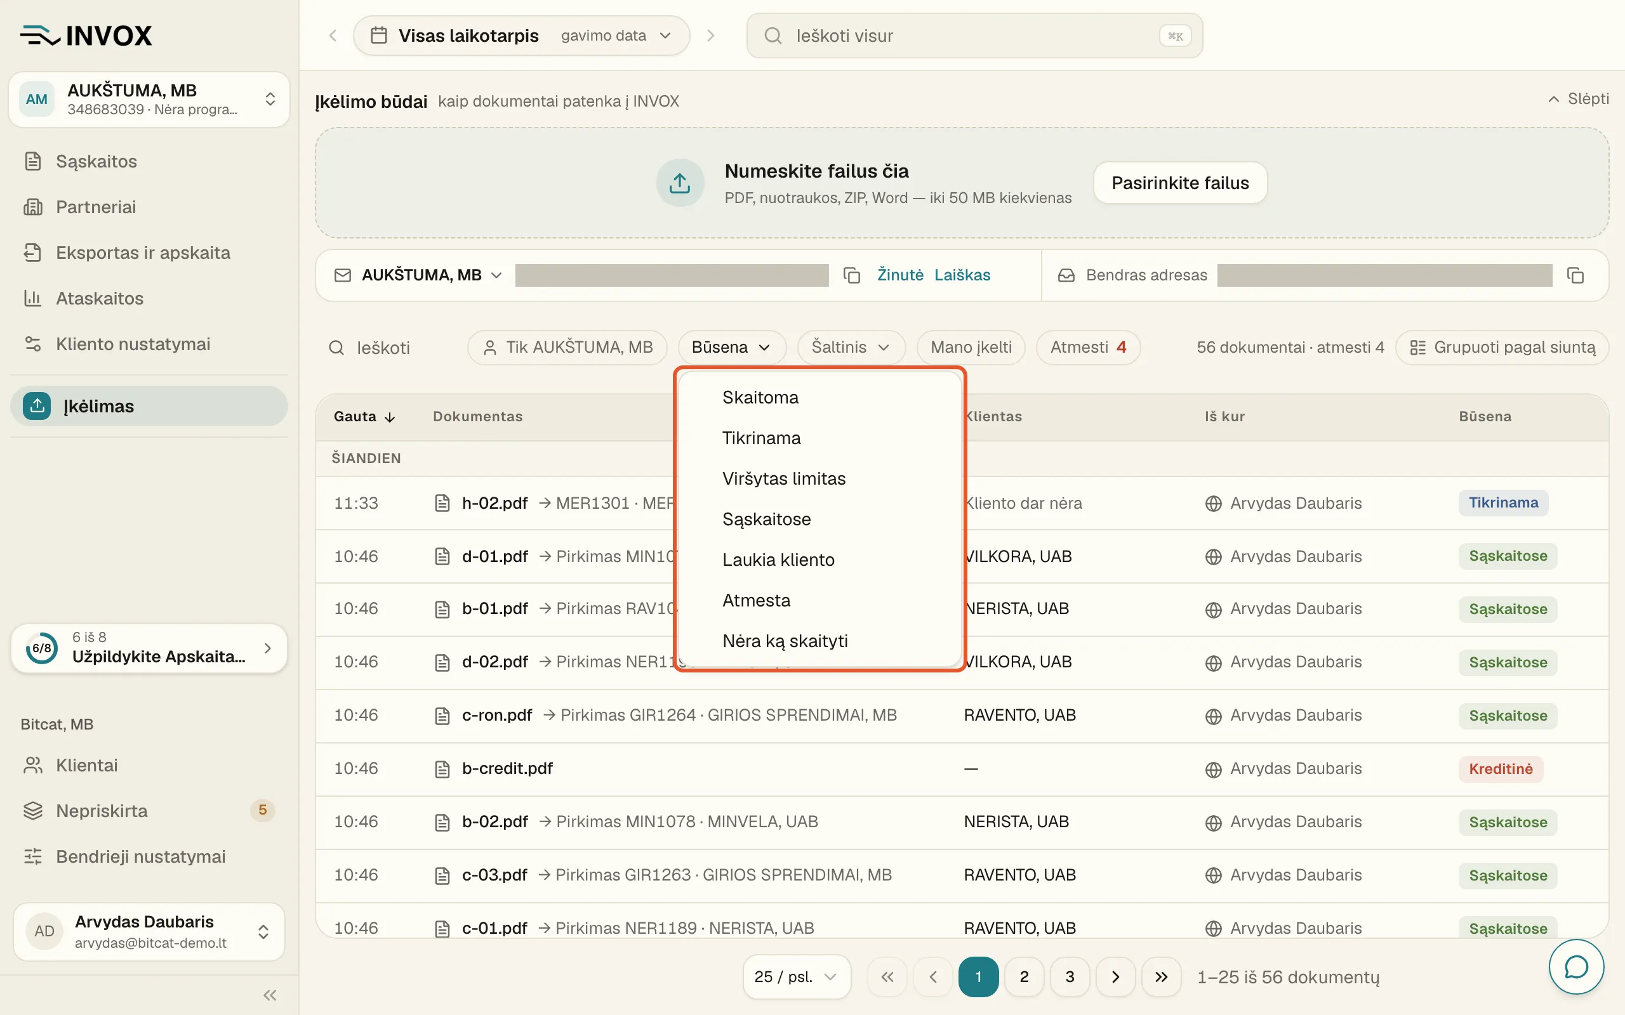Click the Ieškoti visur search field
The width and height of the screenshot is (1625, 1015).
[x=974, y=36]
